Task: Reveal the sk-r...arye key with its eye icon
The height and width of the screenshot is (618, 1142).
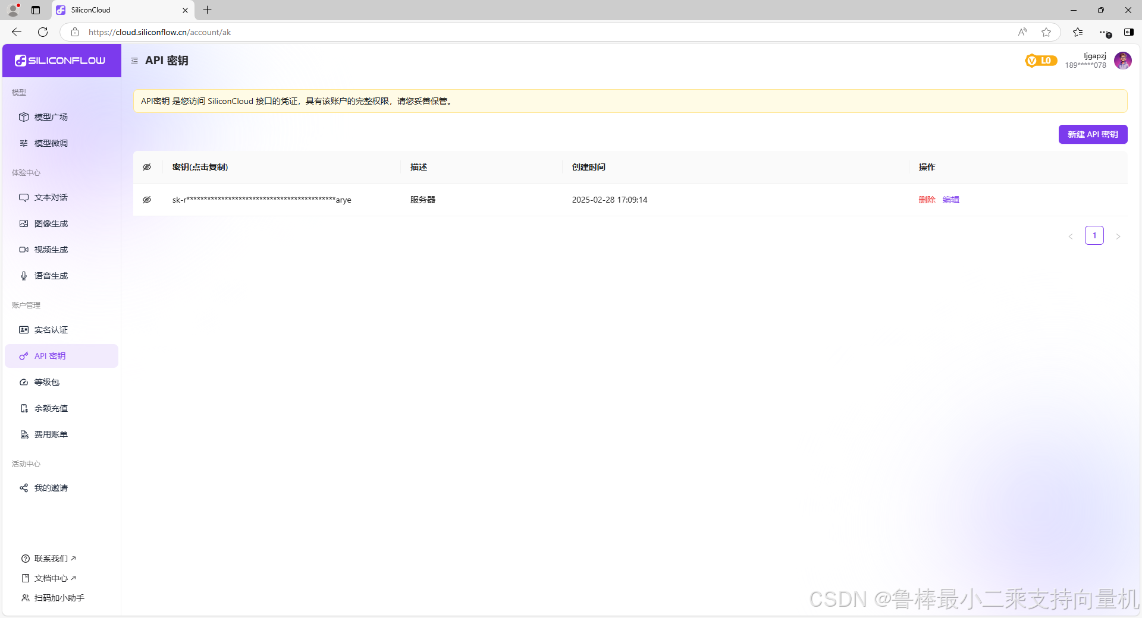Action: tap(147, 200)
